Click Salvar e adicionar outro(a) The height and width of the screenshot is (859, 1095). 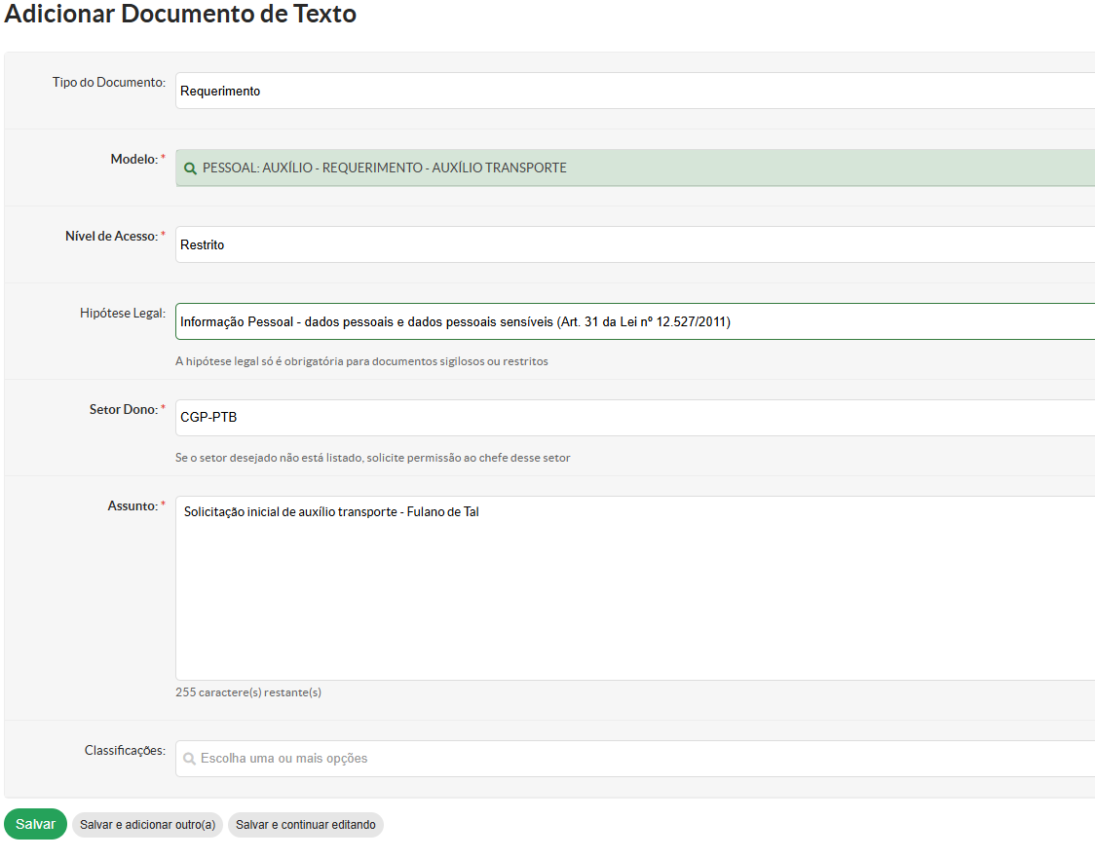click(x=147, y=825)
